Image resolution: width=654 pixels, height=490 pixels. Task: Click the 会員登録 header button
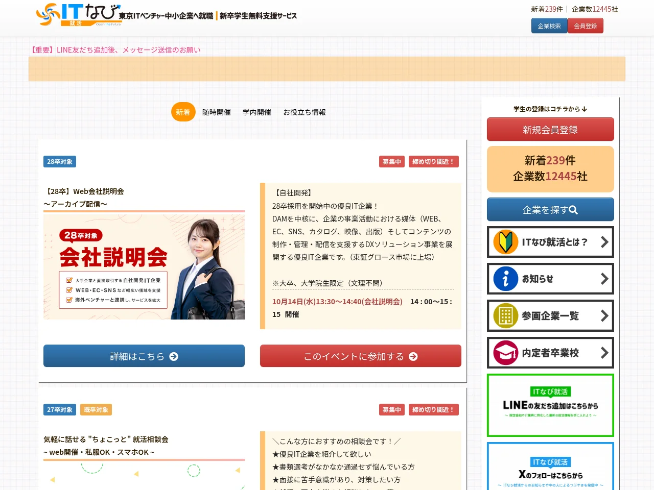pyautogui.click(x=586, y=26)
